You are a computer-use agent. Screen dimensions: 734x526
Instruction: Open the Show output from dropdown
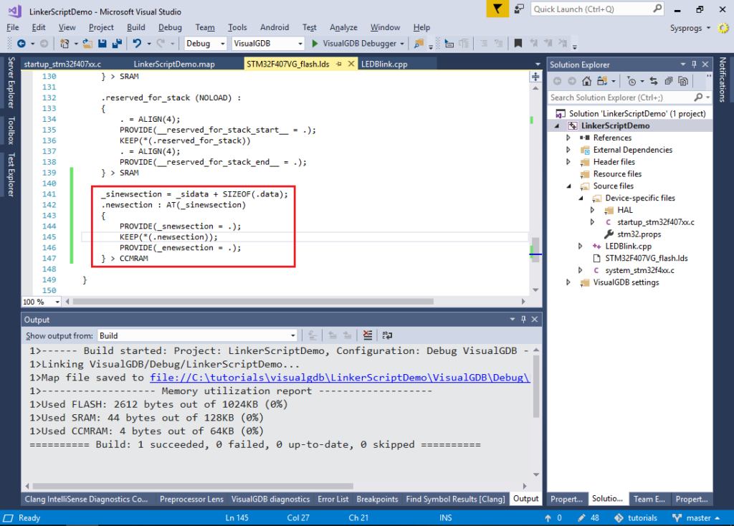(x=293, y=335)
